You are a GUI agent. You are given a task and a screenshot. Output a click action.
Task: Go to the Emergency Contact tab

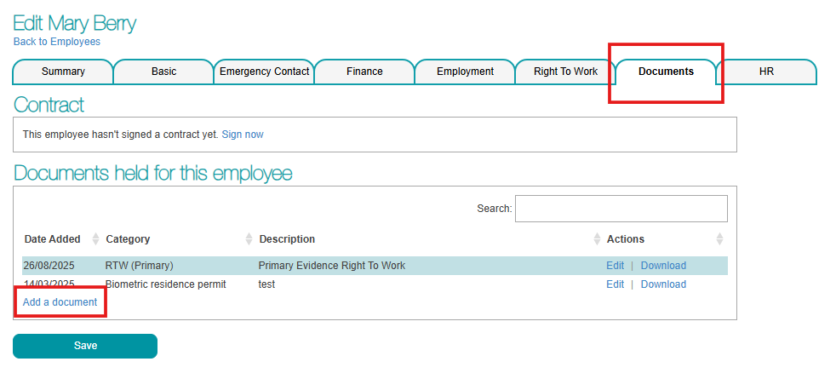tap(264, 72)
